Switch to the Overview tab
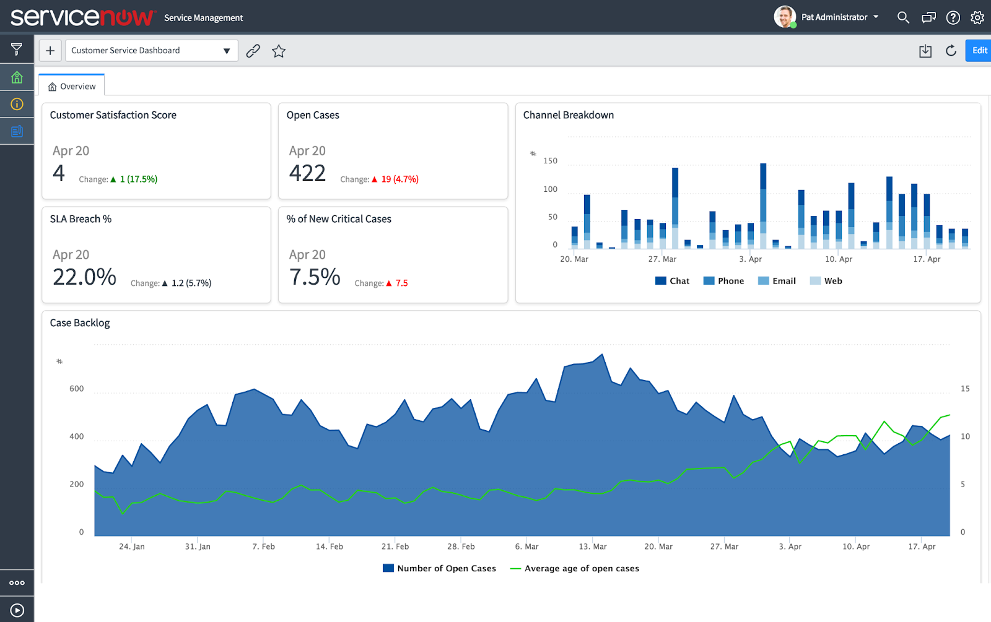Screen dimensions: 991x622 (72, 86)
